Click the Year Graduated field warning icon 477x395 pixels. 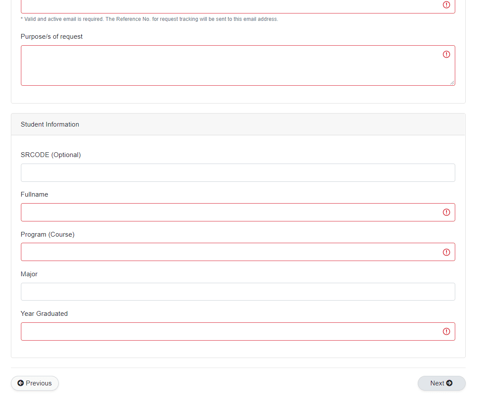click(x=447, y=331)
